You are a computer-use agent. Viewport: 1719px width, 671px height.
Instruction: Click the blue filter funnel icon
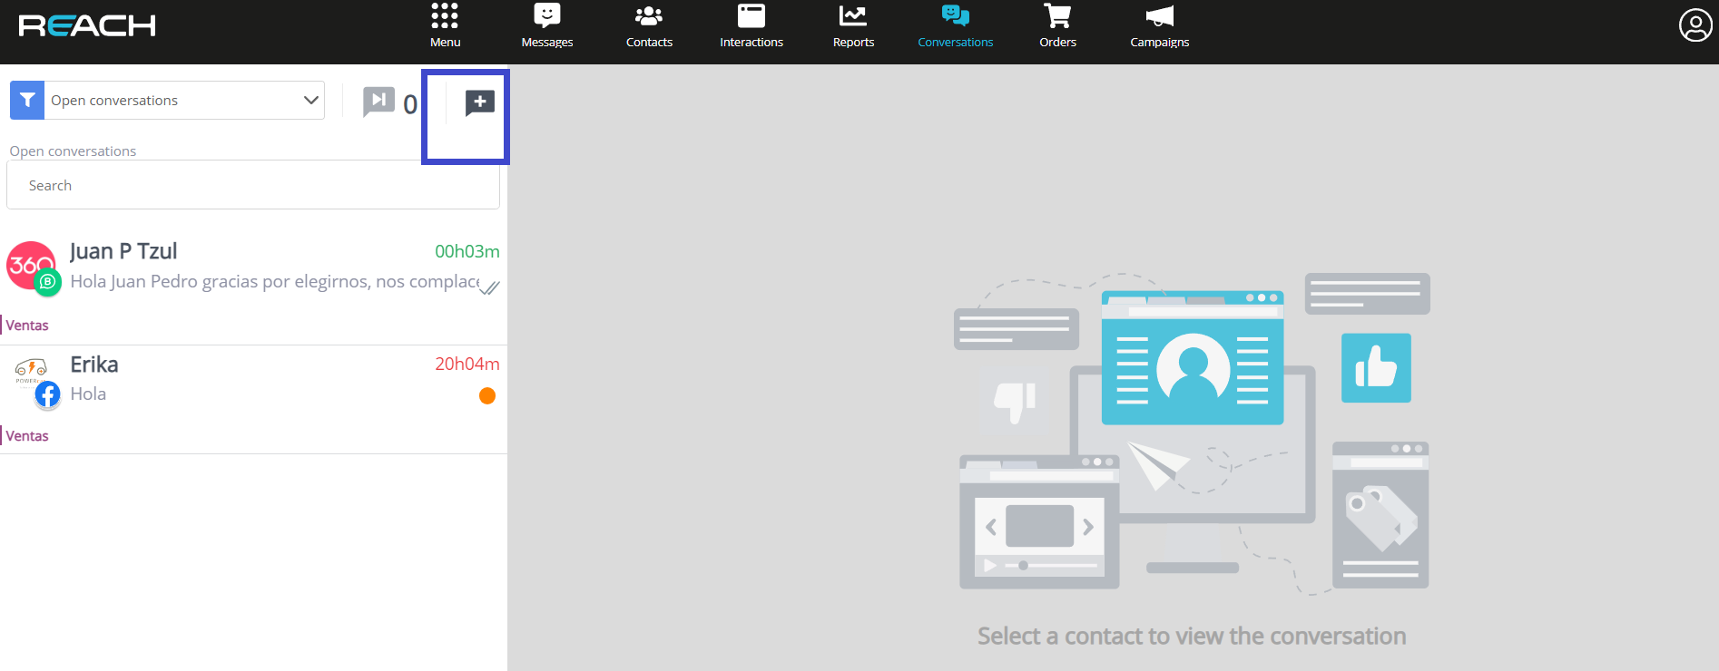coord(27,101)
